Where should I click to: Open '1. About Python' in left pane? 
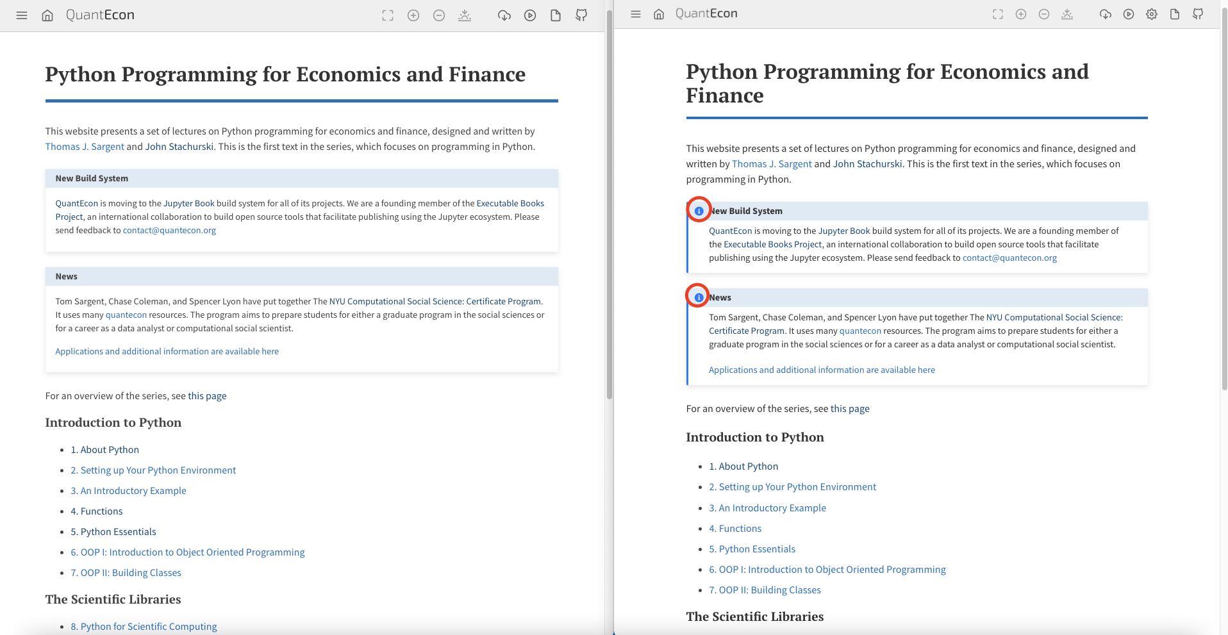tap(105, 450)
